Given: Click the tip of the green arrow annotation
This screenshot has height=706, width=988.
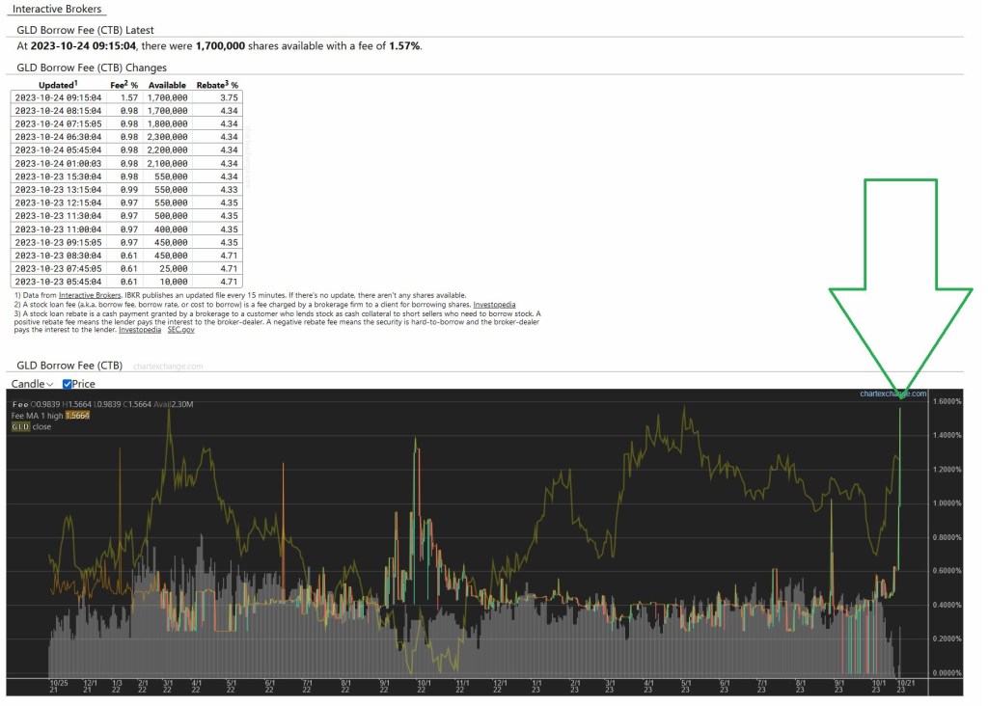Looking at the screenshot, I should pos(901,394).
